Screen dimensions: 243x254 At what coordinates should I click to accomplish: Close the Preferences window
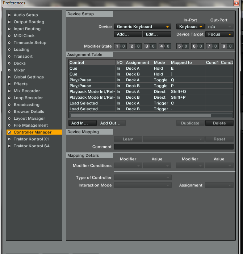tap(236, 3)
